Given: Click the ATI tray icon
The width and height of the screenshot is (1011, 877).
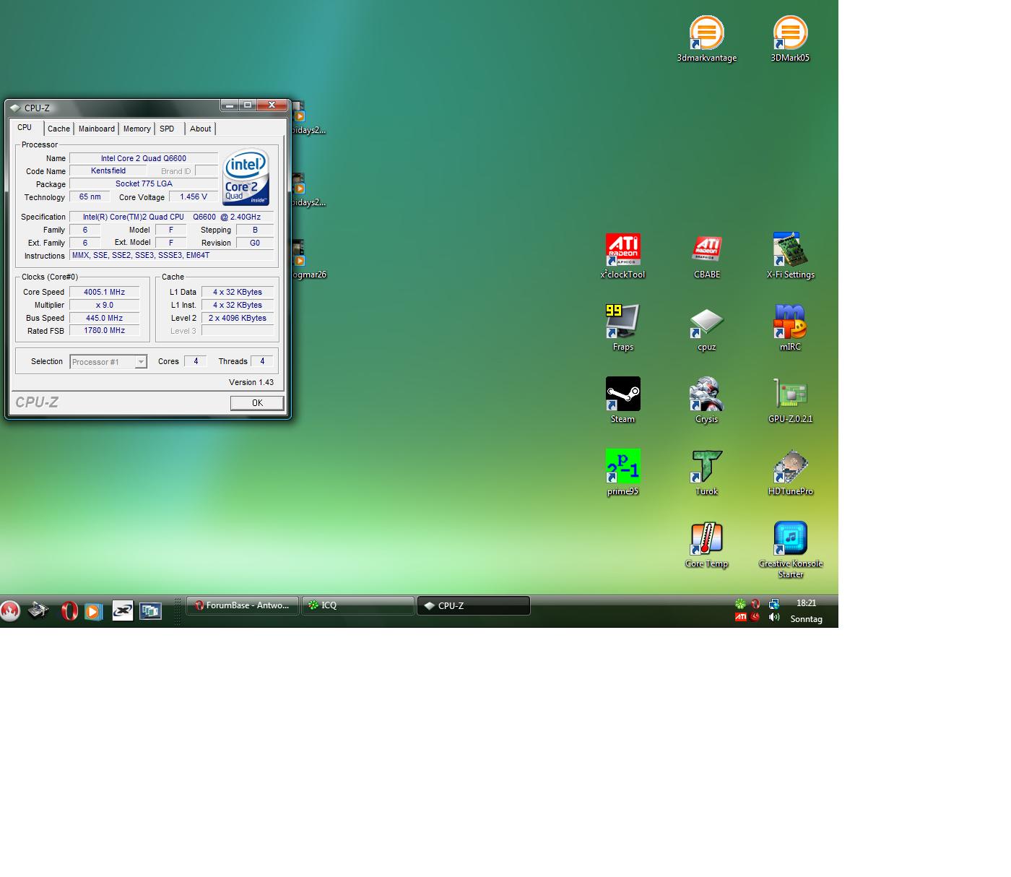Looking at the screenshot, I should click(740, 617).
